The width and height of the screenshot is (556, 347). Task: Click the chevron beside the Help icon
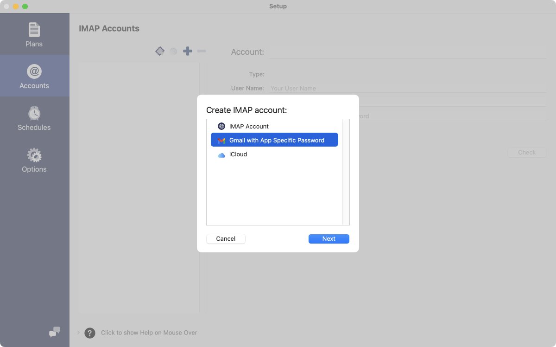pyautogui.click(x=78, y=333)
